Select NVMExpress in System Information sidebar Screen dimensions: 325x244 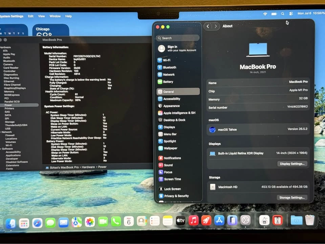click(12, 95)
